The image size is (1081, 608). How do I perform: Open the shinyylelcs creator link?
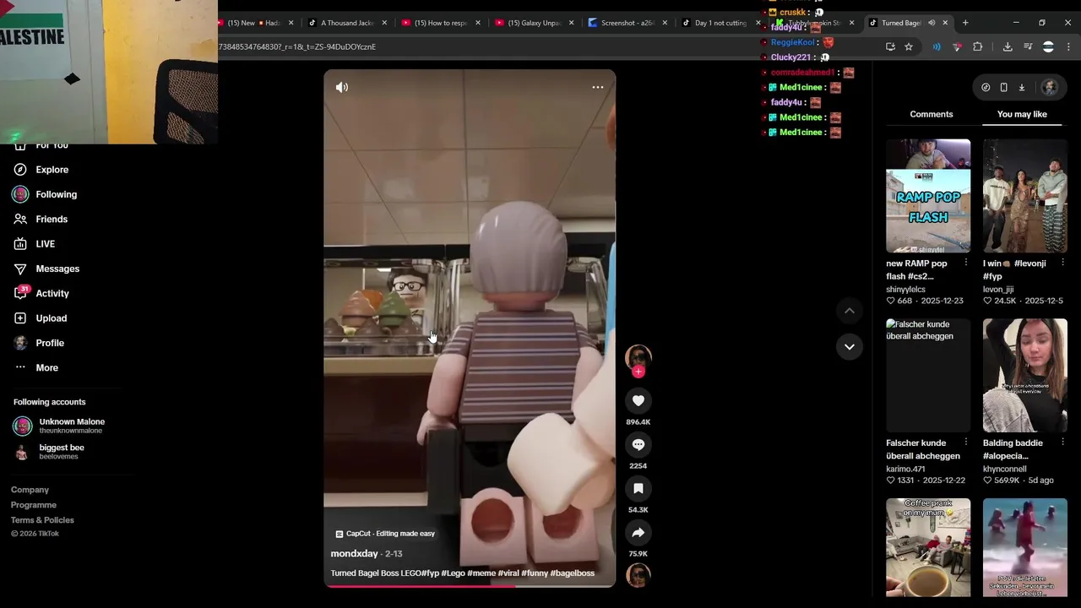(906, 290)
